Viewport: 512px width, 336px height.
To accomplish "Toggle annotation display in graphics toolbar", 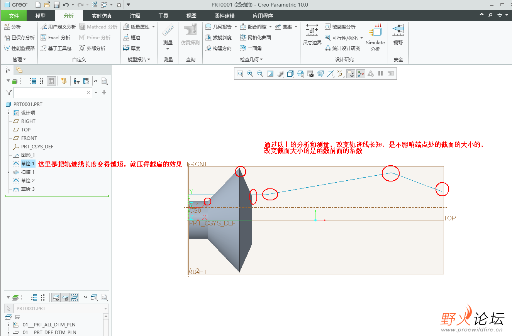I will (x=351, y=74).
